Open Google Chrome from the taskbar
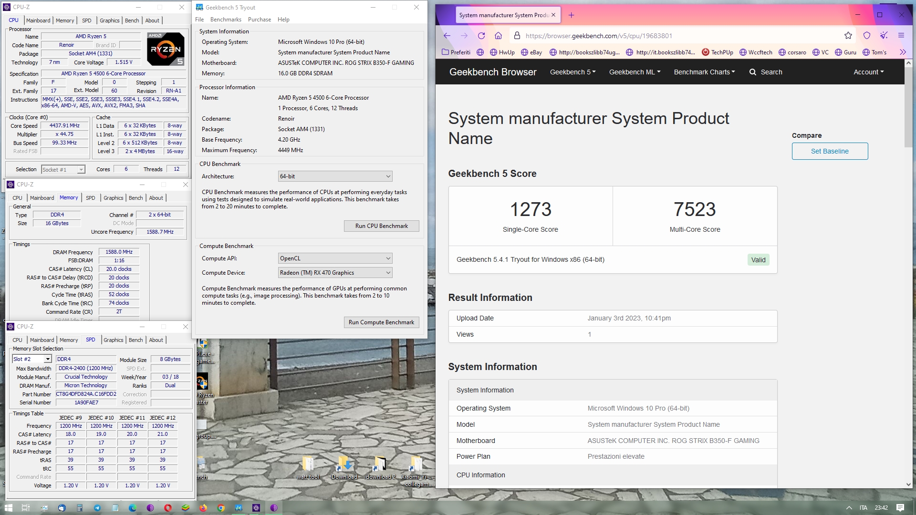Image resolution: width=916 pixels, height=515 pixels. 221,508
